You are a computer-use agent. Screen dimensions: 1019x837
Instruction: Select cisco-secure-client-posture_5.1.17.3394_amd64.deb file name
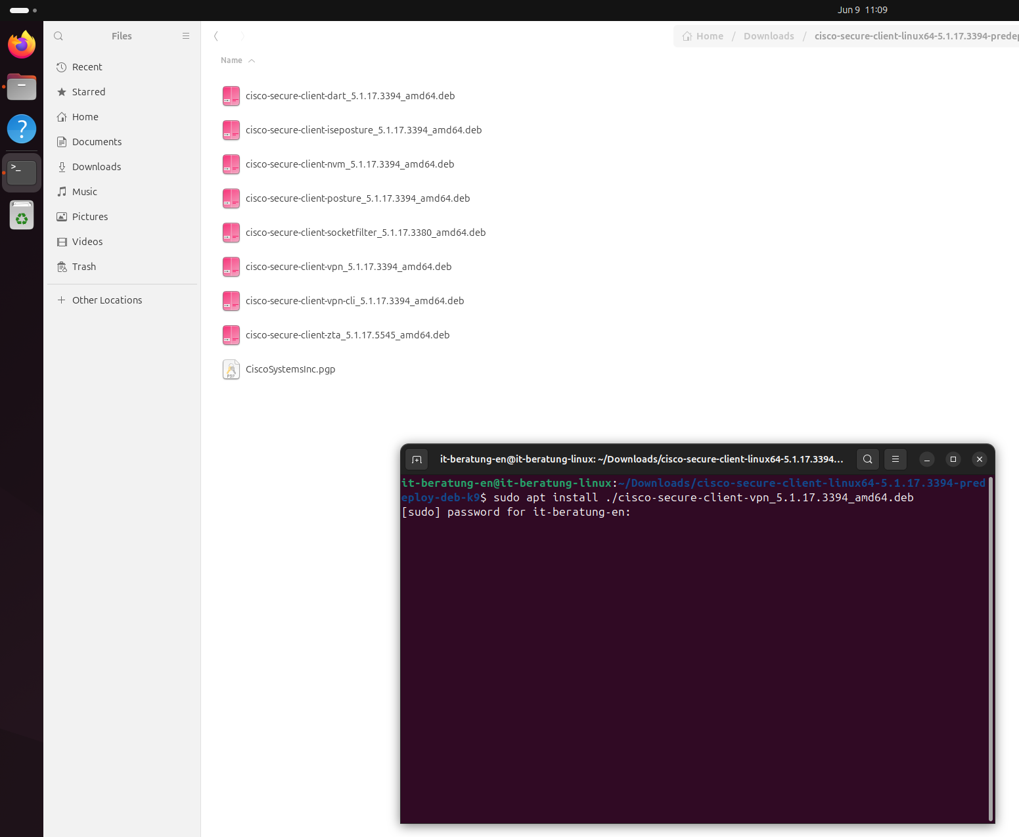tap(358, 198)
